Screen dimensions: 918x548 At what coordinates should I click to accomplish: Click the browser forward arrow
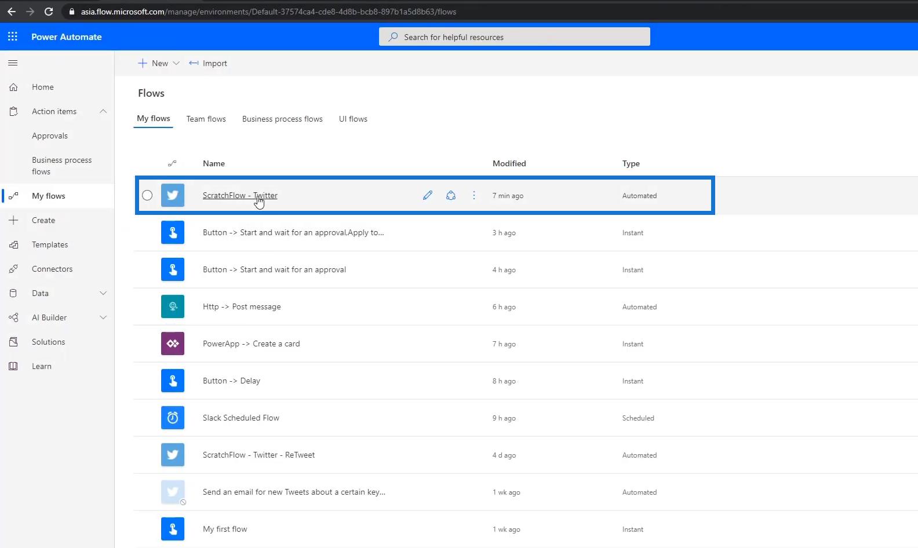coord(30,12)
